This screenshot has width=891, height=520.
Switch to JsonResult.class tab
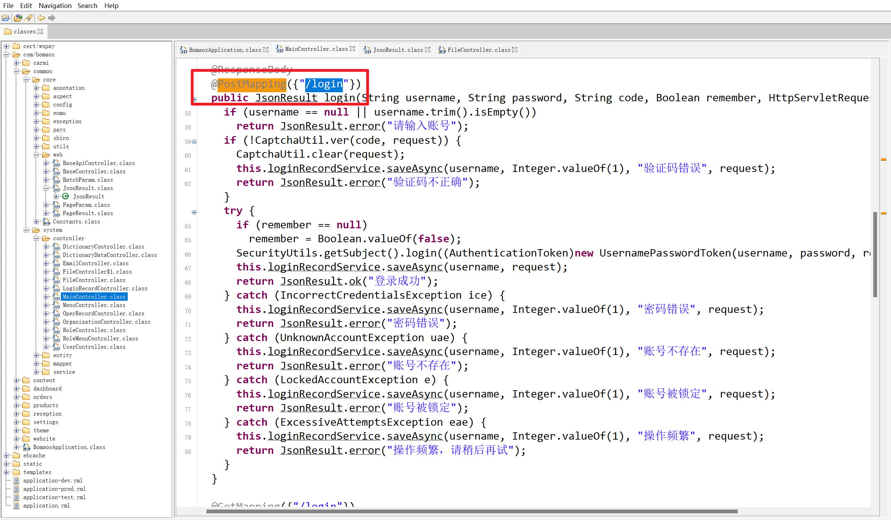[x=398, y=50]
